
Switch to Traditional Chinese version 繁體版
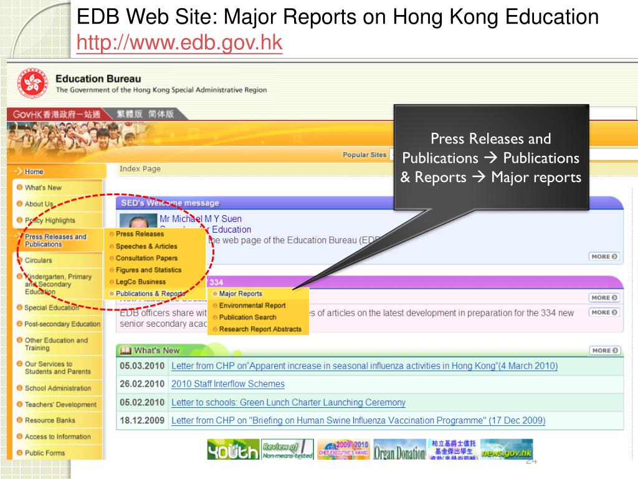coord(130,114)
